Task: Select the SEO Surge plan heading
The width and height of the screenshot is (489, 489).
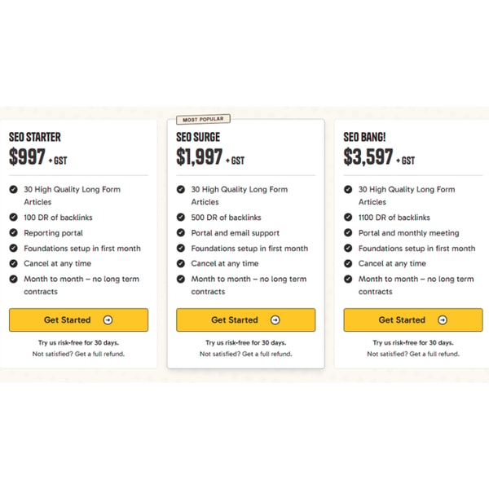Action: pos(198,137)
